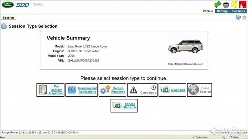The height and width of the screenshot is (139, 248).
Task: Click the green connection icon in header
Action: click(217, 4)
